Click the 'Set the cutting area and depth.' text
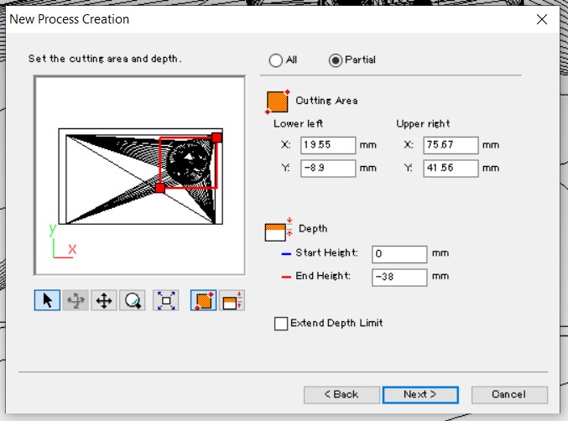 click(105, 59)
